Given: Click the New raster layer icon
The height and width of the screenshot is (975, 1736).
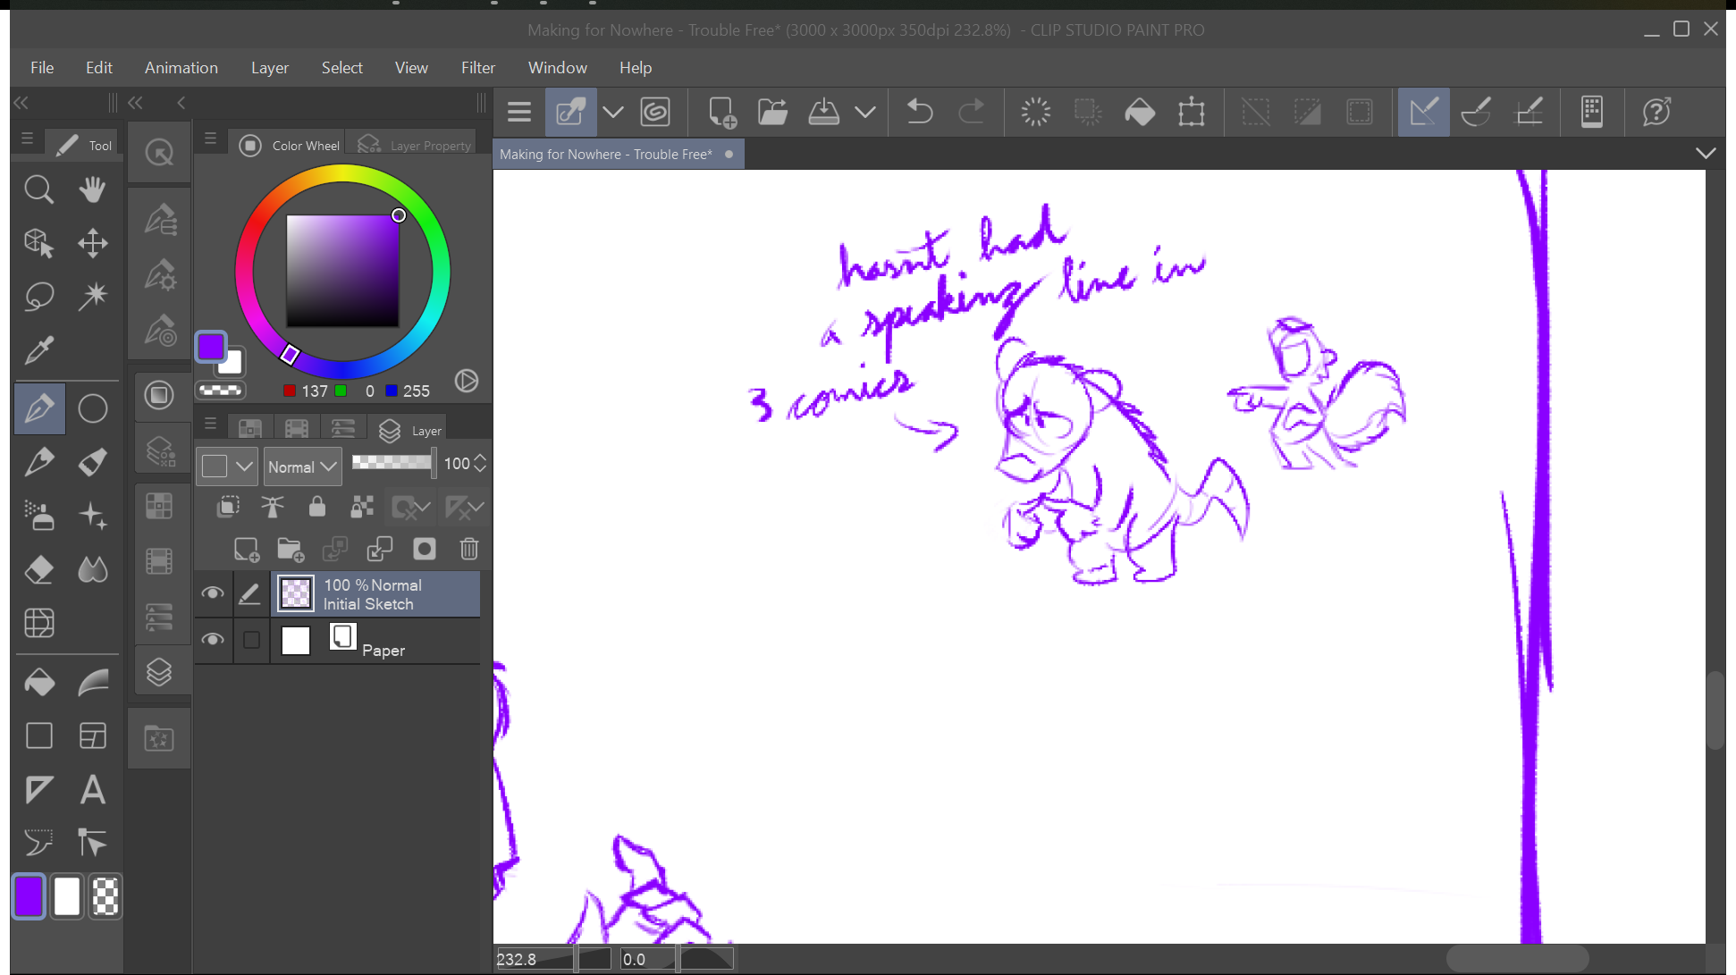Looking at the screenshot, I should [247, 549].
